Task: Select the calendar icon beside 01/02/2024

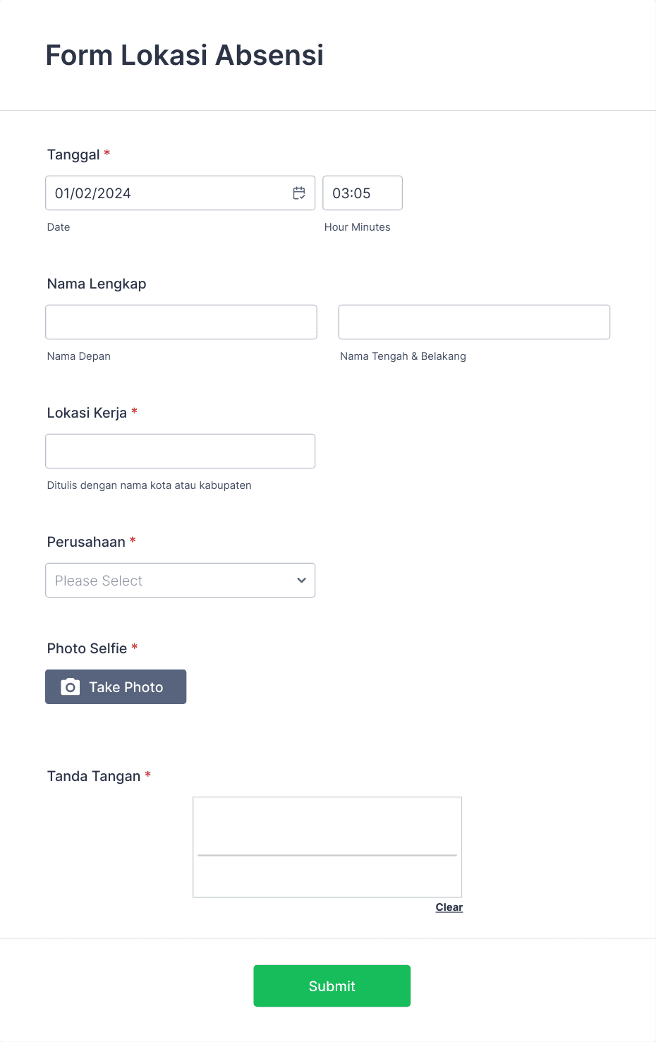Action: tap(298, 193)
